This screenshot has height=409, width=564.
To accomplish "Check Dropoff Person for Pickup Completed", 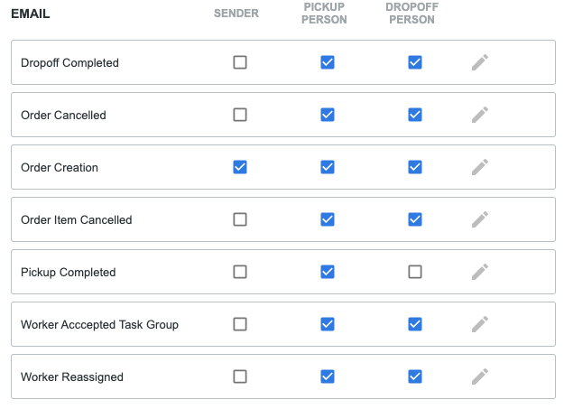I will (415, 272).
